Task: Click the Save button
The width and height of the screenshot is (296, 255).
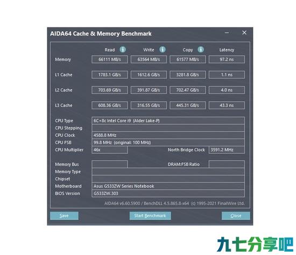Action: [x=64, y=216]
